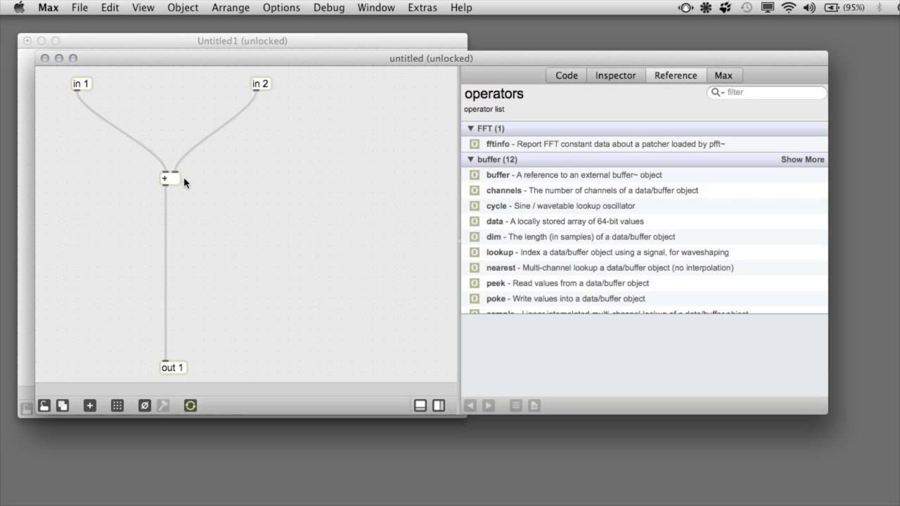Click the reference document page icon
900x506 pixels.
(x=534, y=406)
